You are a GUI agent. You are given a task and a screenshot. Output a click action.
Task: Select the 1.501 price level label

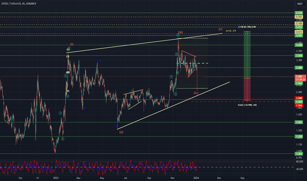coord(299,122)
